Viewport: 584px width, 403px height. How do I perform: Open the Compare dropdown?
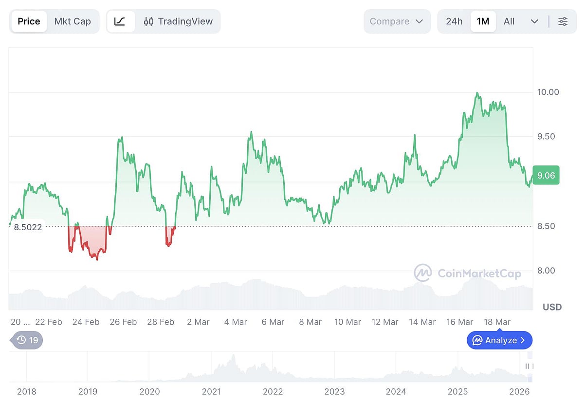pyautogui.click(x=397, y=21)
